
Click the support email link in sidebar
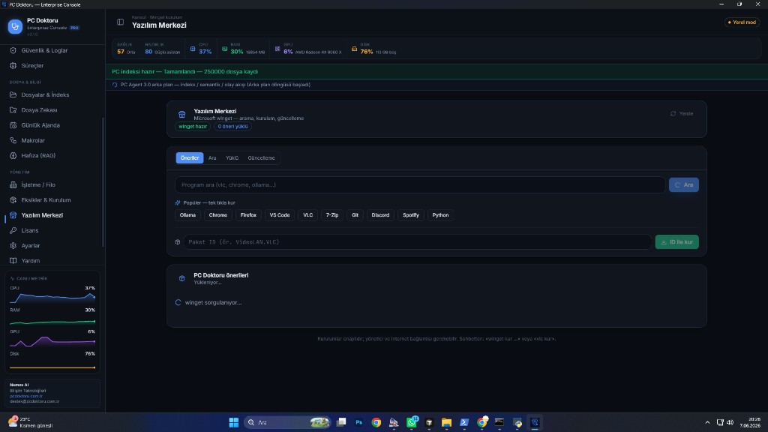tap(34, 402)
